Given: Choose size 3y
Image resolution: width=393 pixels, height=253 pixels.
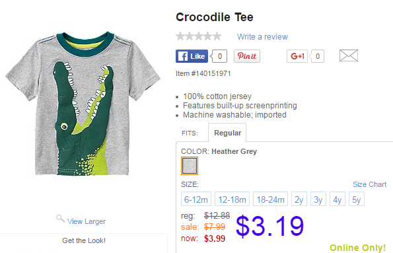Looking at the screenshot, I should pyautogui.click(x=318, y=199).
